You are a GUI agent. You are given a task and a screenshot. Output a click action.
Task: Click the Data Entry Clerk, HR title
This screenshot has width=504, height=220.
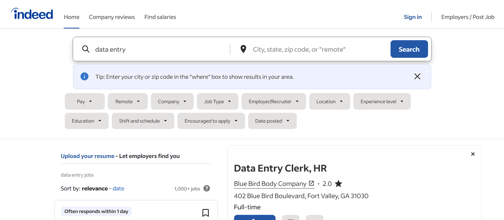(x=280, y=168)
